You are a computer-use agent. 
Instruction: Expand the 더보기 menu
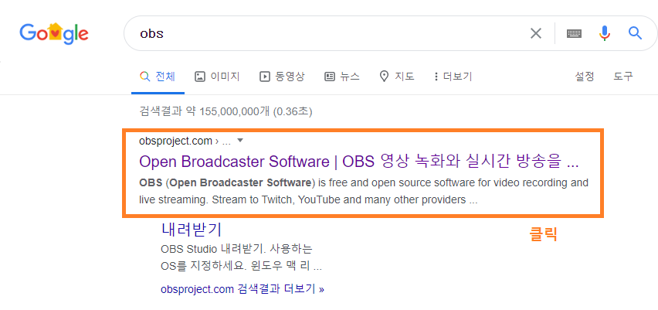tap(453, 77)
